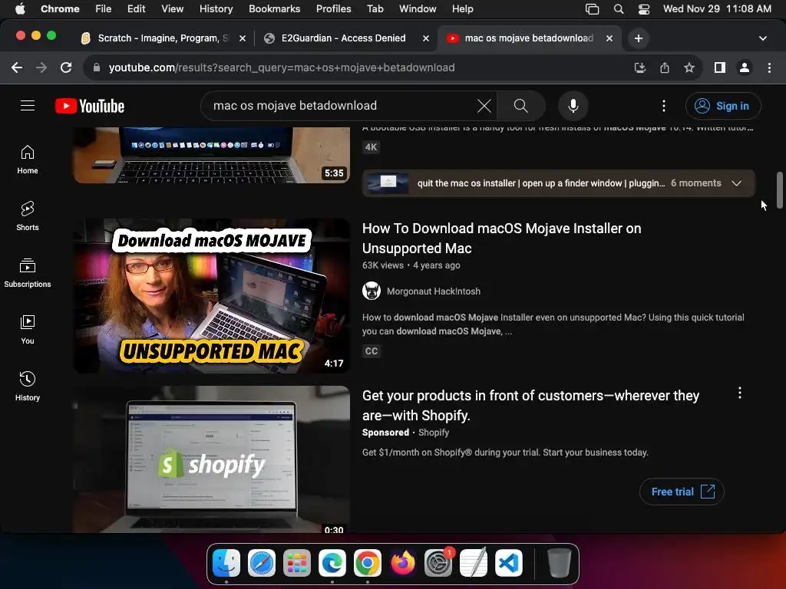Launch Visual Studio Code from the Dock

tap(509, 563)
